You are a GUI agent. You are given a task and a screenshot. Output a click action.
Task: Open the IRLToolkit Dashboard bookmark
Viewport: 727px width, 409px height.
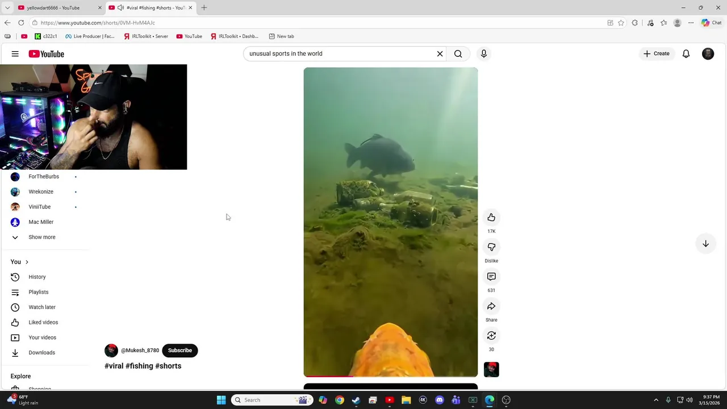235,36
